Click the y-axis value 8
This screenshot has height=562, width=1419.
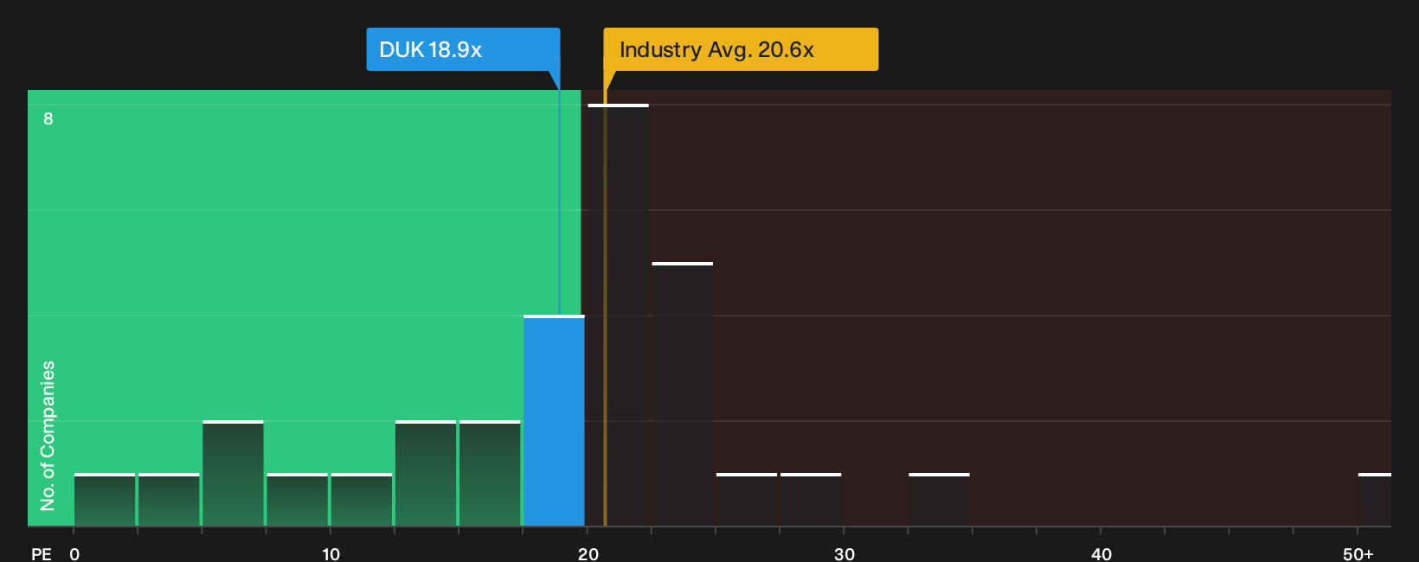(x=48, y=118)
